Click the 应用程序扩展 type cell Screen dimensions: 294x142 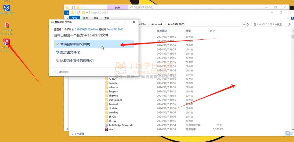click(x=193, y=125)
